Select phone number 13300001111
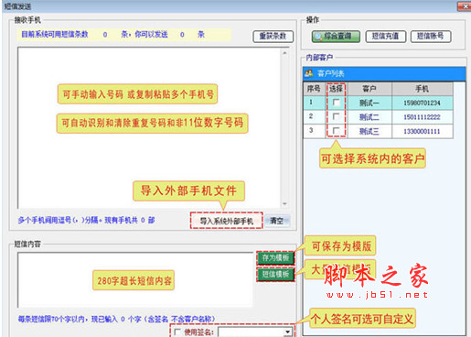The height and width of the screenshot is (337, 471). tap(422, 132)
